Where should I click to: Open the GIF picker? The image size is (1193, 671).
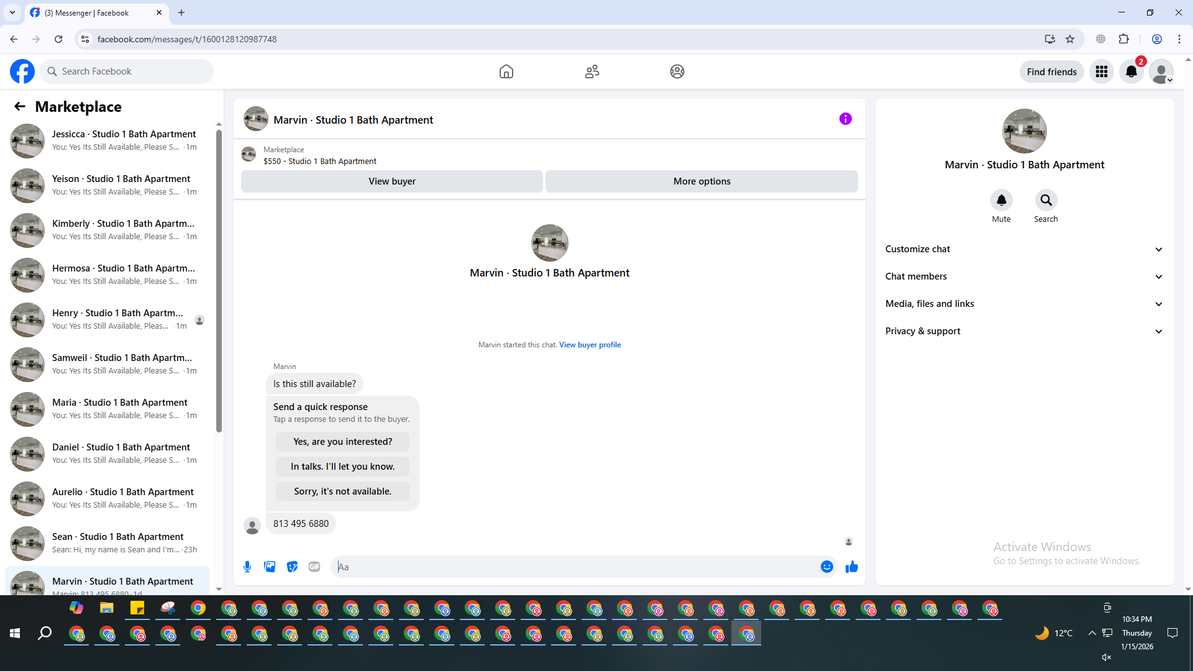pyautogui.click(x=314, y=567)
